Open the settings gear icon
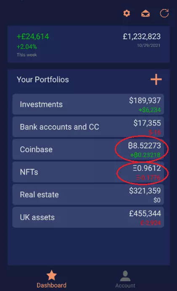Viewport: 177px width, 291px height. 127,13
